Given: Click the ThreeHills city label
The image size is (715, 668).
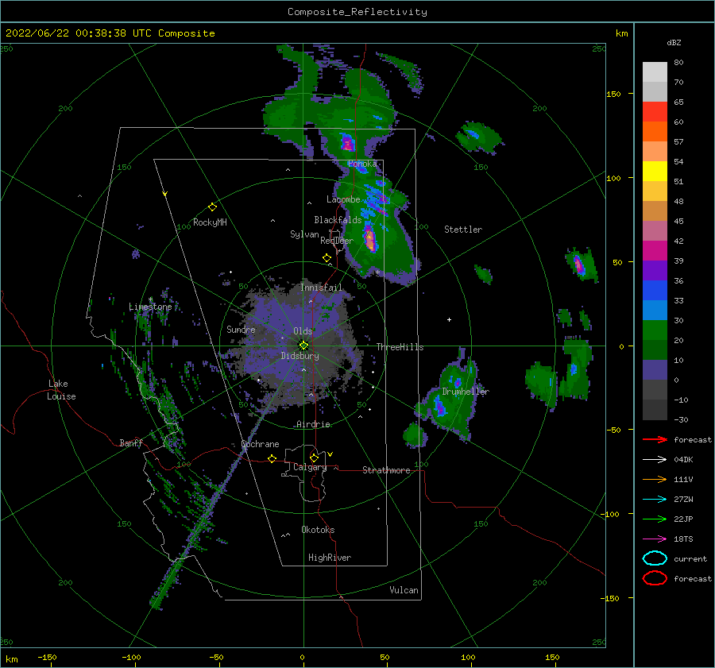Looking at the screenshot, I should coord(400,347).
